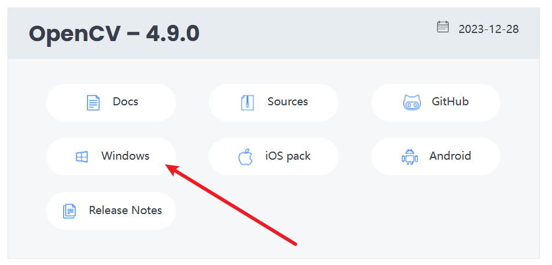The image size is (552, 265).
Task: Click the Release Notes pages icon
Action: tap(69, 211)
